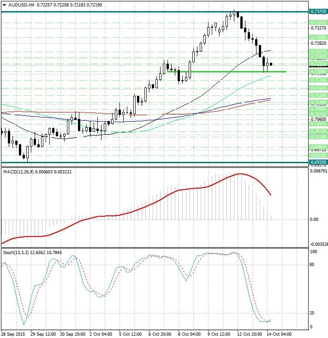The width and height of the screenshot is (328, 338).
Task: Click the 30 Sep 20:00 time label
Action: tap(73, 334)
